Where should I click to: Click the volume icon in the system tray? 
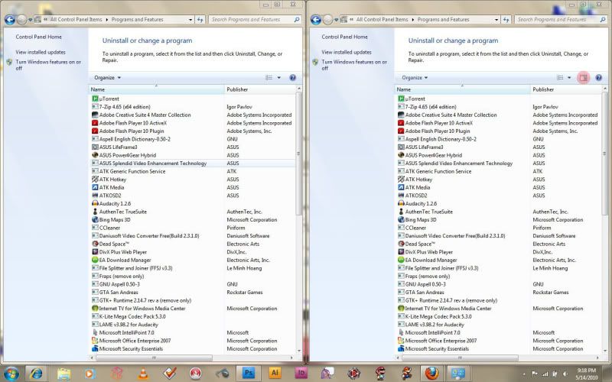[x=565, y=374]
